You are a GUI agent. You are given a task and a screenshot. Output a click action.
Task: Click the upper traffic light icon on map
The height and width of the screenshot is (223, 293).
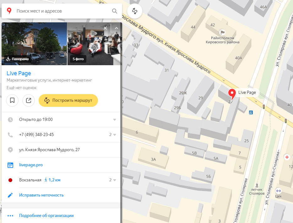264,107
